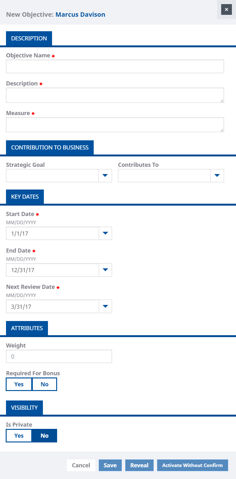Screen dimensions: 236x479
Task: Expand the Contributes To dropdown
Action: coord(217,176)
